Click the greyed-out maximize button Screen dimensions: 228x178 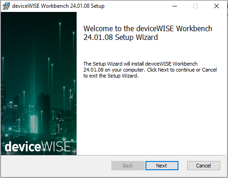(195, 6)
